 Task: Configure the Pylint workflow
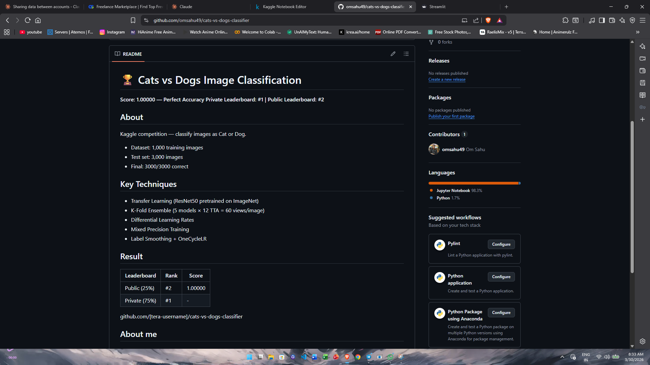tap(501, 244)
